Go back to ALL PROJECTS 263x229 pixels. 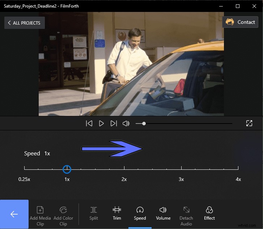25,23
